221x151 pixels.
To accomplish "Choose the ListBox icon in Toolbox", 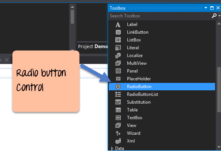I will click(x=118, y=40).
